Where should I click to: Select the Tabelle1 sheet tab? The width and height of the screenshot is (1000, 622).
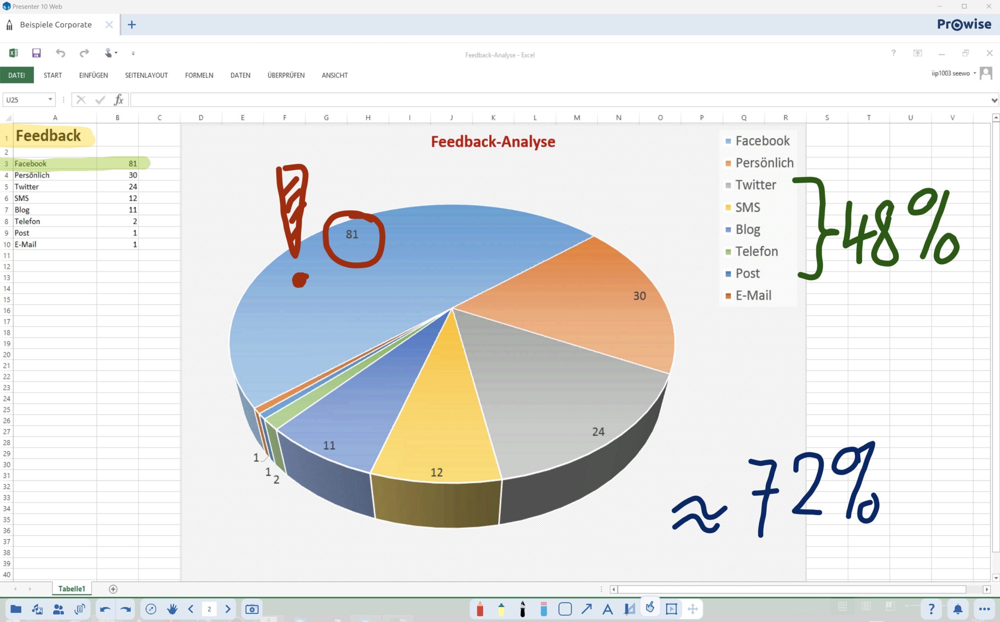[x=71, y=589]
